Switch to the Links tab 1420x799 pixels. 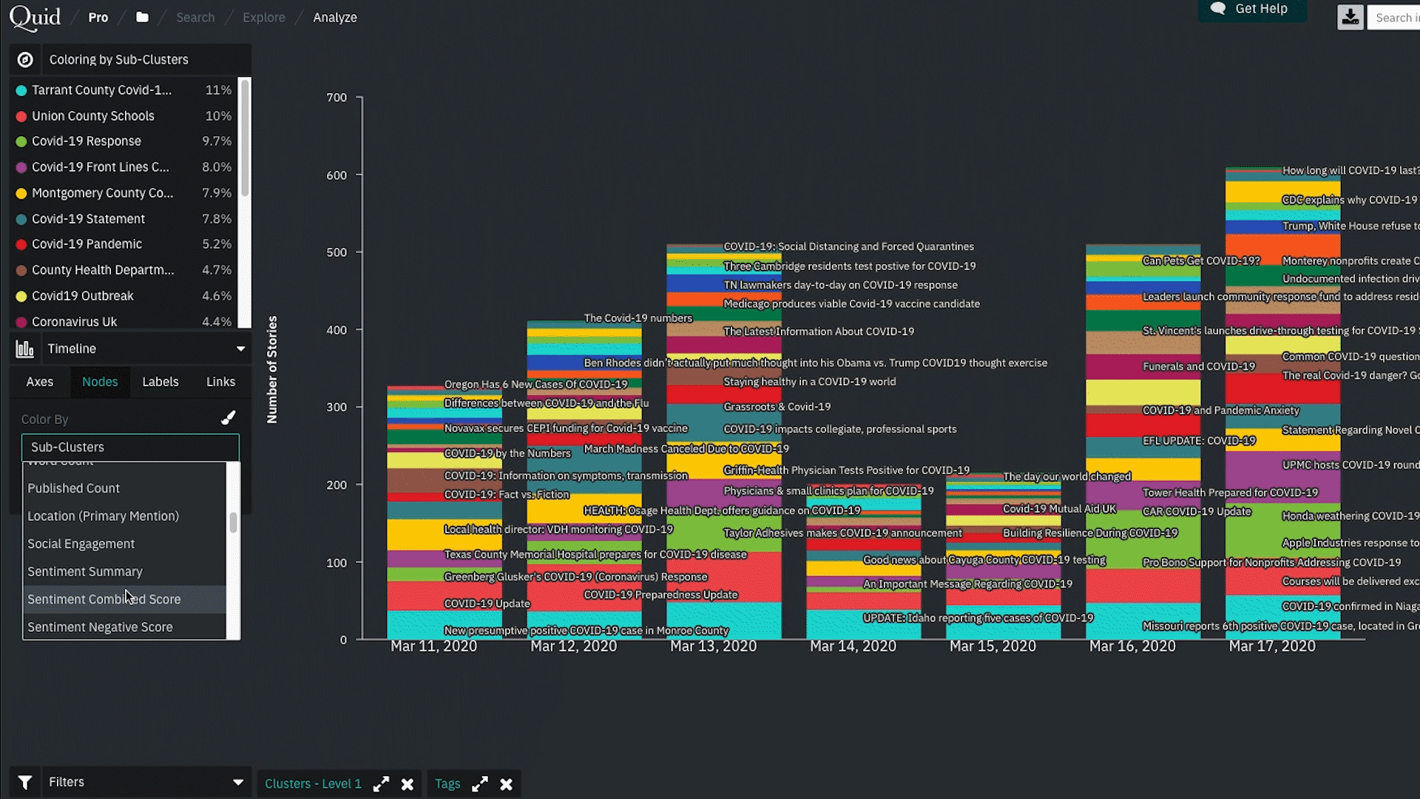point(220,382)
